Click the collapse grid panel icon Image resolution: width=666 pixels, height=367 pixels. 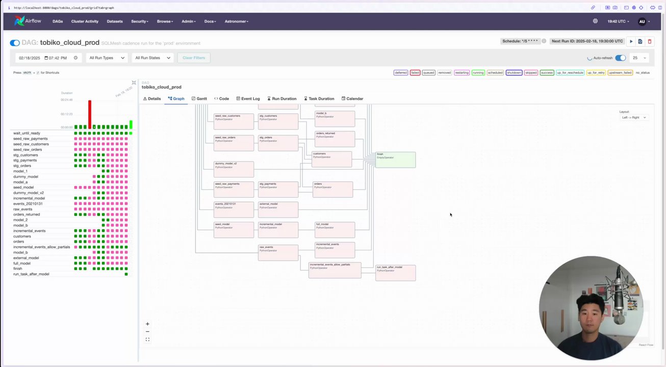(x=134, y=83)
